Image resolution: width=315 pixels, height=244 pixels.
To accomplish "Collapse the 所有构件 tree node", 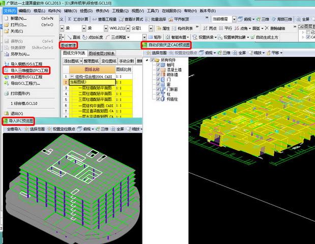I will pyautogui.click(x=147, y=60).
